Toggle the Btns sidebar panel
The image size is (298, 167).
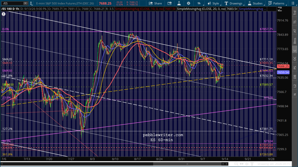point(295,41)
